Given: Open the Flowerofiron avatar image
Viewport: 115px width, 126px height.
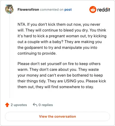Looking at the screenshot, I should (x=9, y=9).
